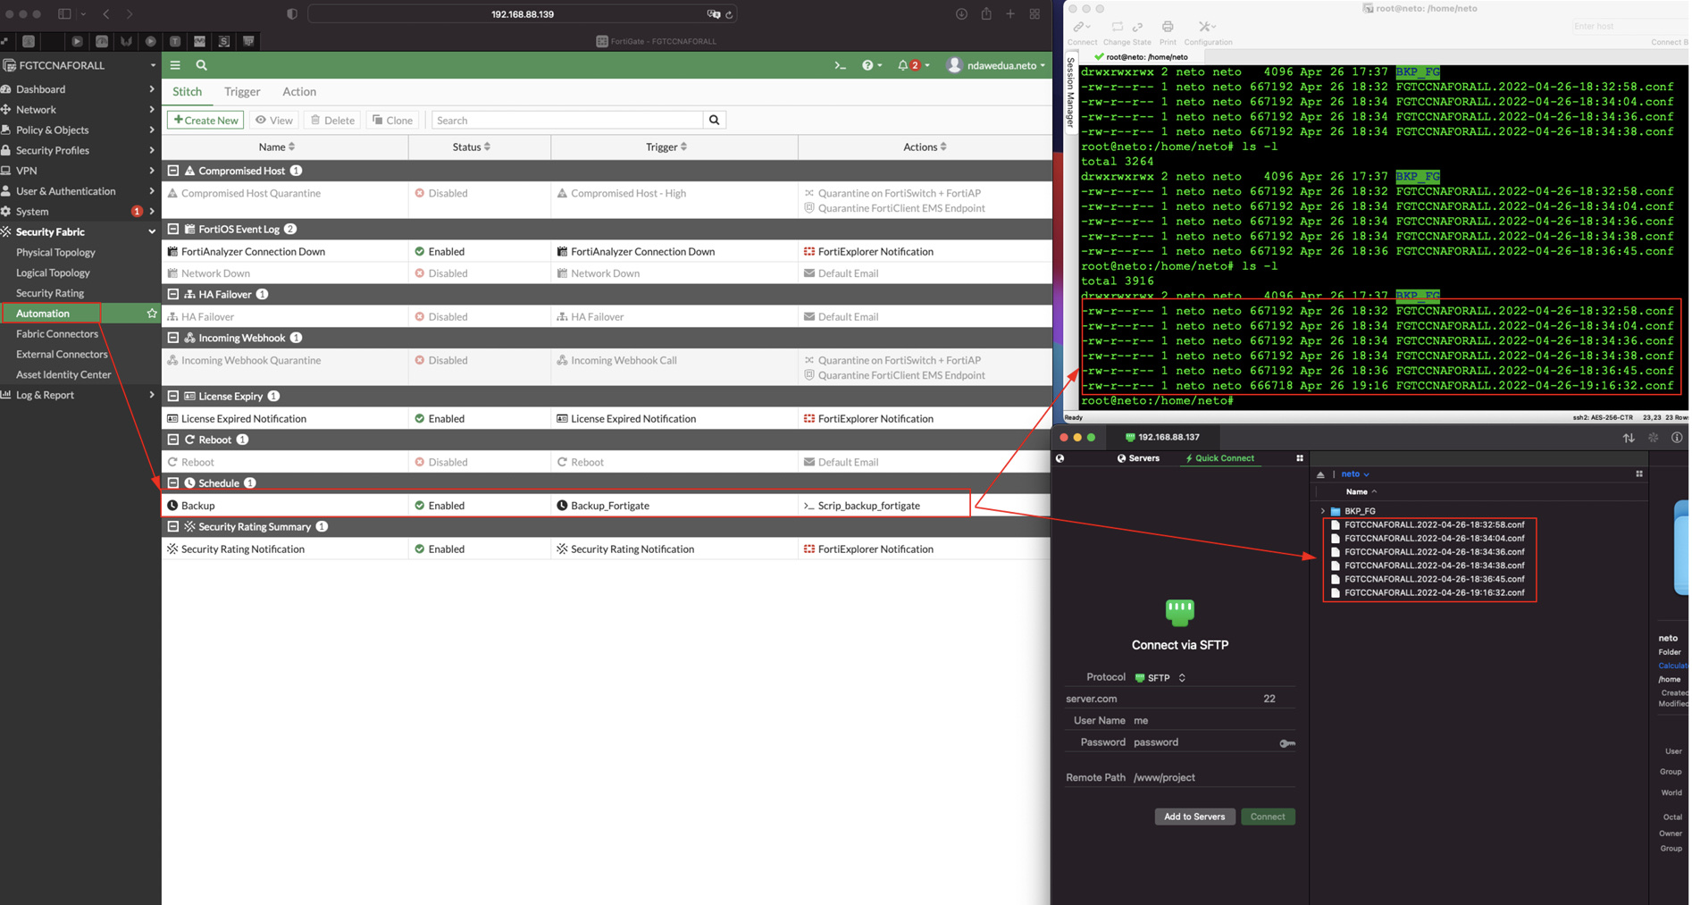The height and width of the screenshot is (905, 1692).
Task: Click the Create New button
Action: point(205,120)
